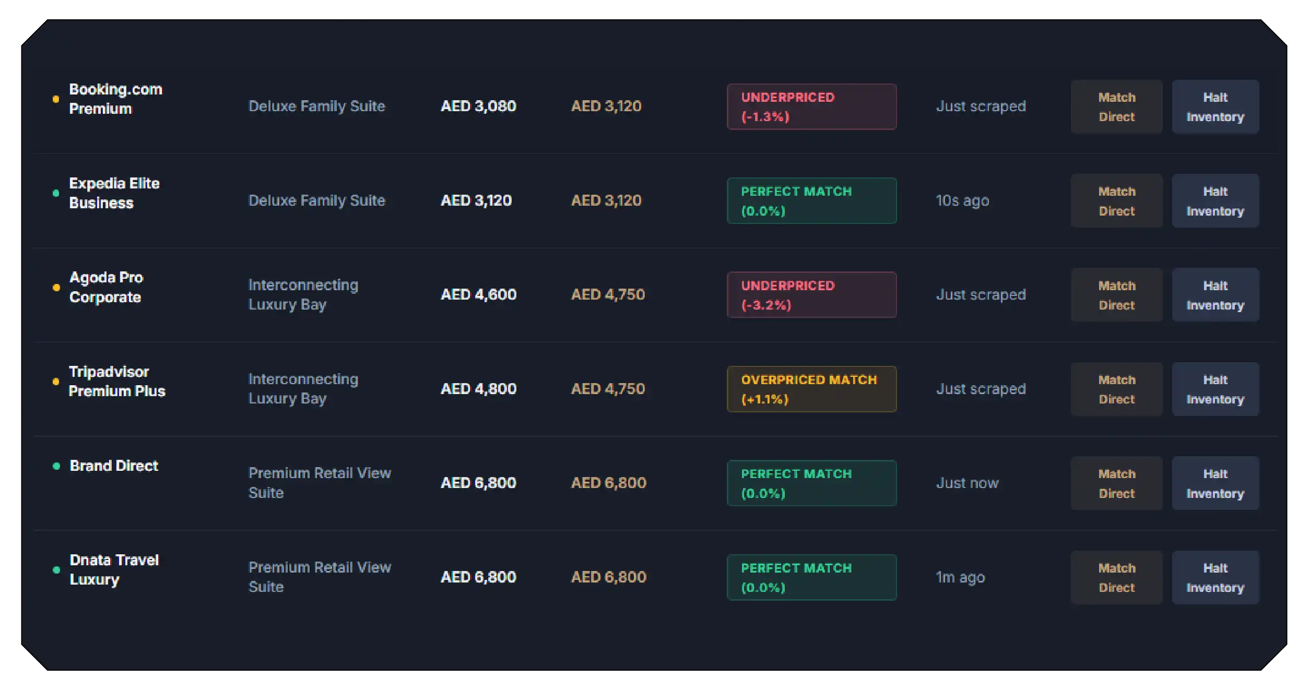Image resolution: width=1309 pixels, height=690 pixels.
Task: Click tan AED 4,750 direct rate in Agoda row
Action: click(608, 295)
